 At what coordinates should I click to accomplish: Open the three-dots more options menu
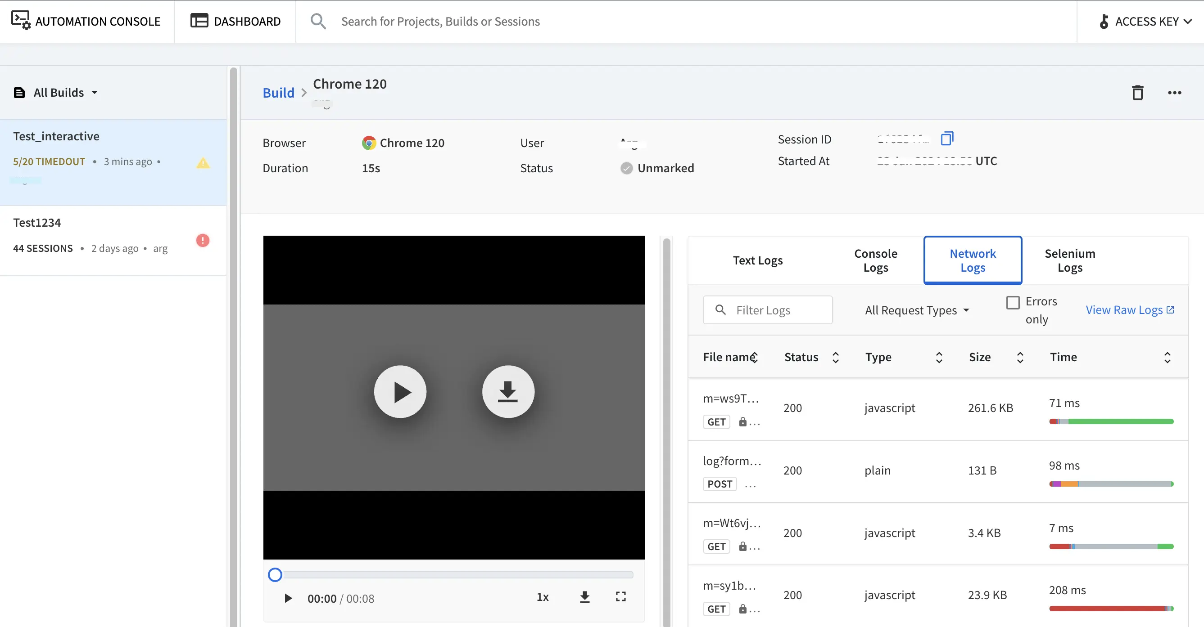coord(1174,93)
